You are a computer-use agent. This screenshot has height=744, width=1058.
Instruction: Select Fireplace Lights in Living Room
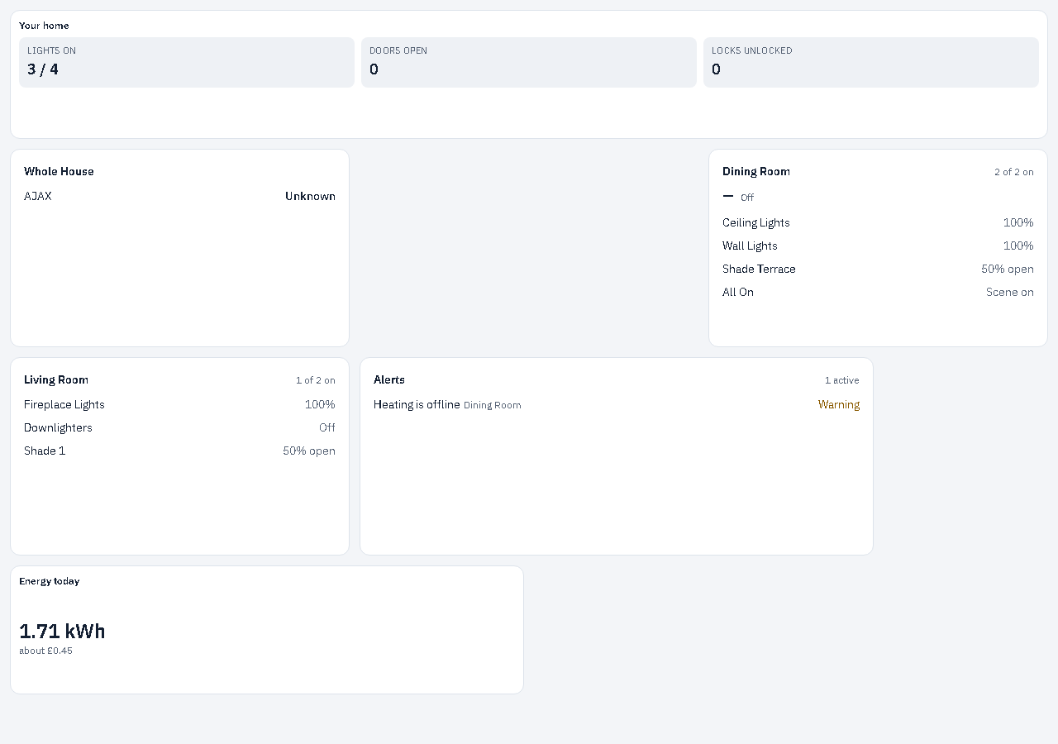tap(64, 404)
